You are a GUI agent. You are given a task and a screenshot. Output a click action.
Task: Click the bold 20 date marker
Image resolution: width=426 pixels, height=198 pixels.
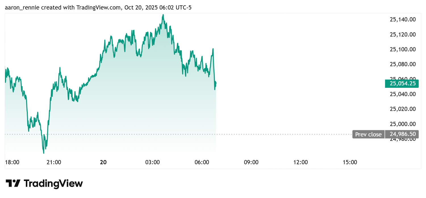coord(103,162)
